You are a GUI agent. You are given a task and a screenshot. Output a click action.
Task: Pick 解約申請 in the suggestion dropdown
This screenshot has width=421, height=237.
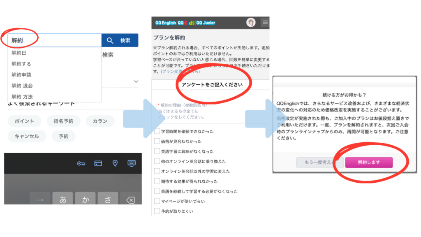pos(21,75)
